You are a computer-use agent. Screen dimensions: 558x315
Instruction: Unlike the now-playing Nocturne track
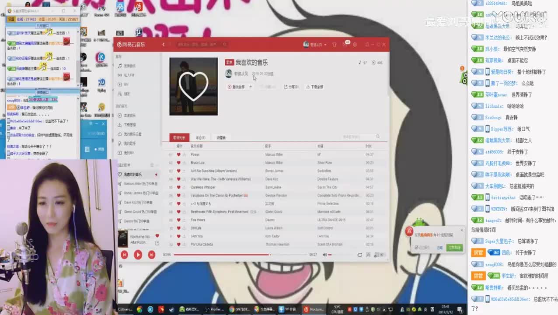click(157, 236)
